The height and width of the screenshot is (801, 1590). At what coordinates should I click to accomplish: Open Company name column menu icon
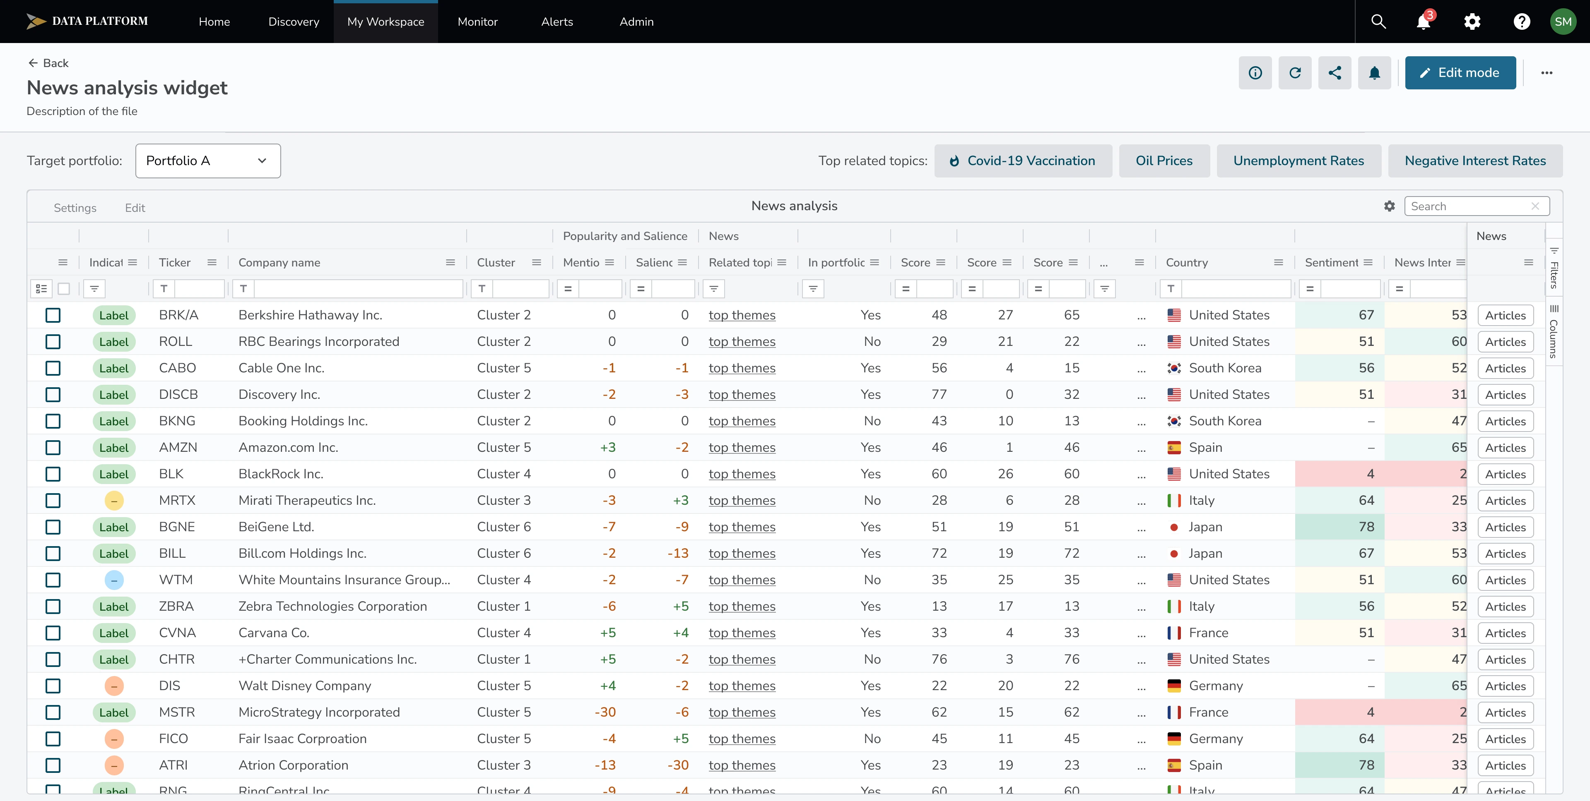pos(450,262)
